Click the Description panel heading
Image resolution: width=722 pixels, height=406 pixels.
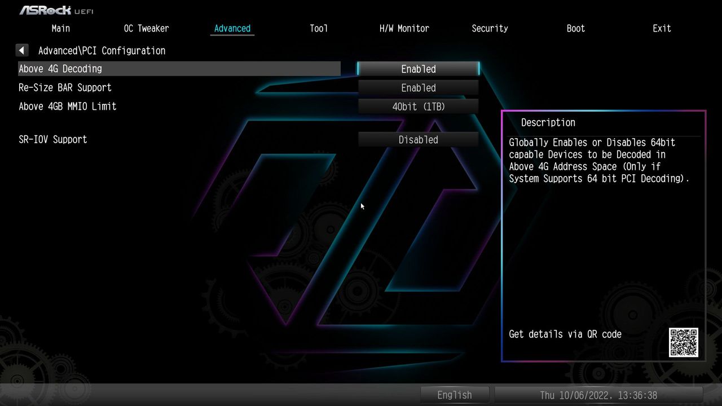[x=548, y=122]
